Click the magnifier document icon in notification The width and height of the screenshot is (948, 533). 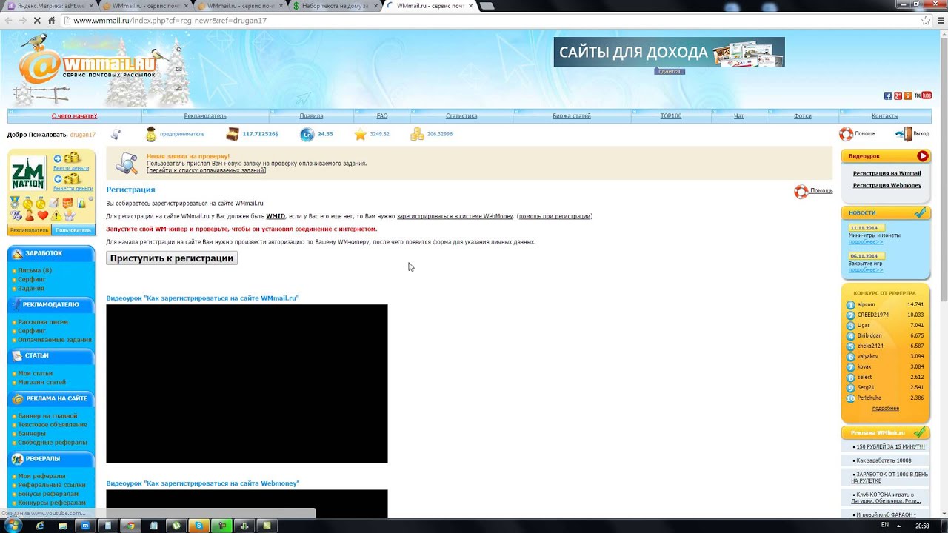[127, 163]
